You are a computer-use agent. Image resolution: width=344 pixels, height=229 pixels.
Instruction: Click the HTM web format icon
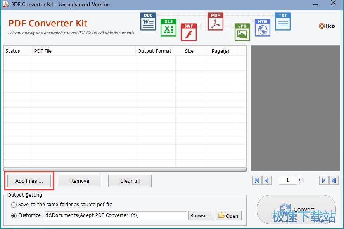[x=263, y=28]
